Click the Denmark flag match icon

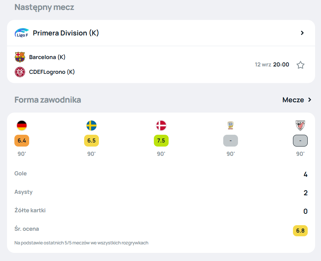point(161,126)
